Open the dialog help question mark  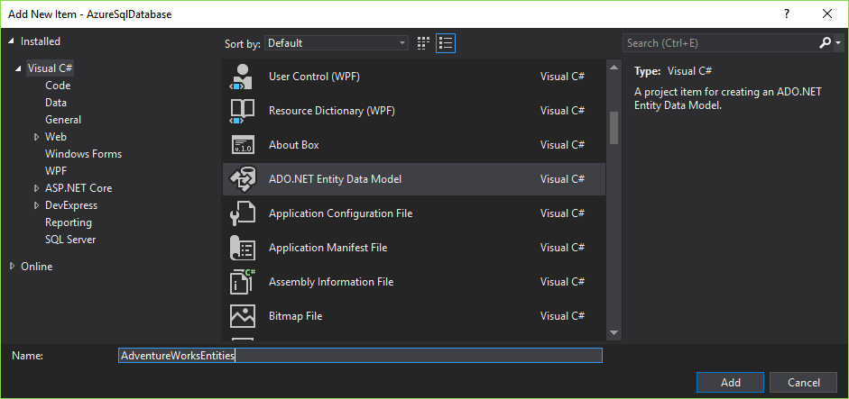(x=787, y=14)
